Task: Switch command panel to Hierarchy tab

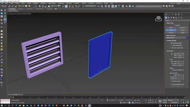Action: click(x=172, y=15)
